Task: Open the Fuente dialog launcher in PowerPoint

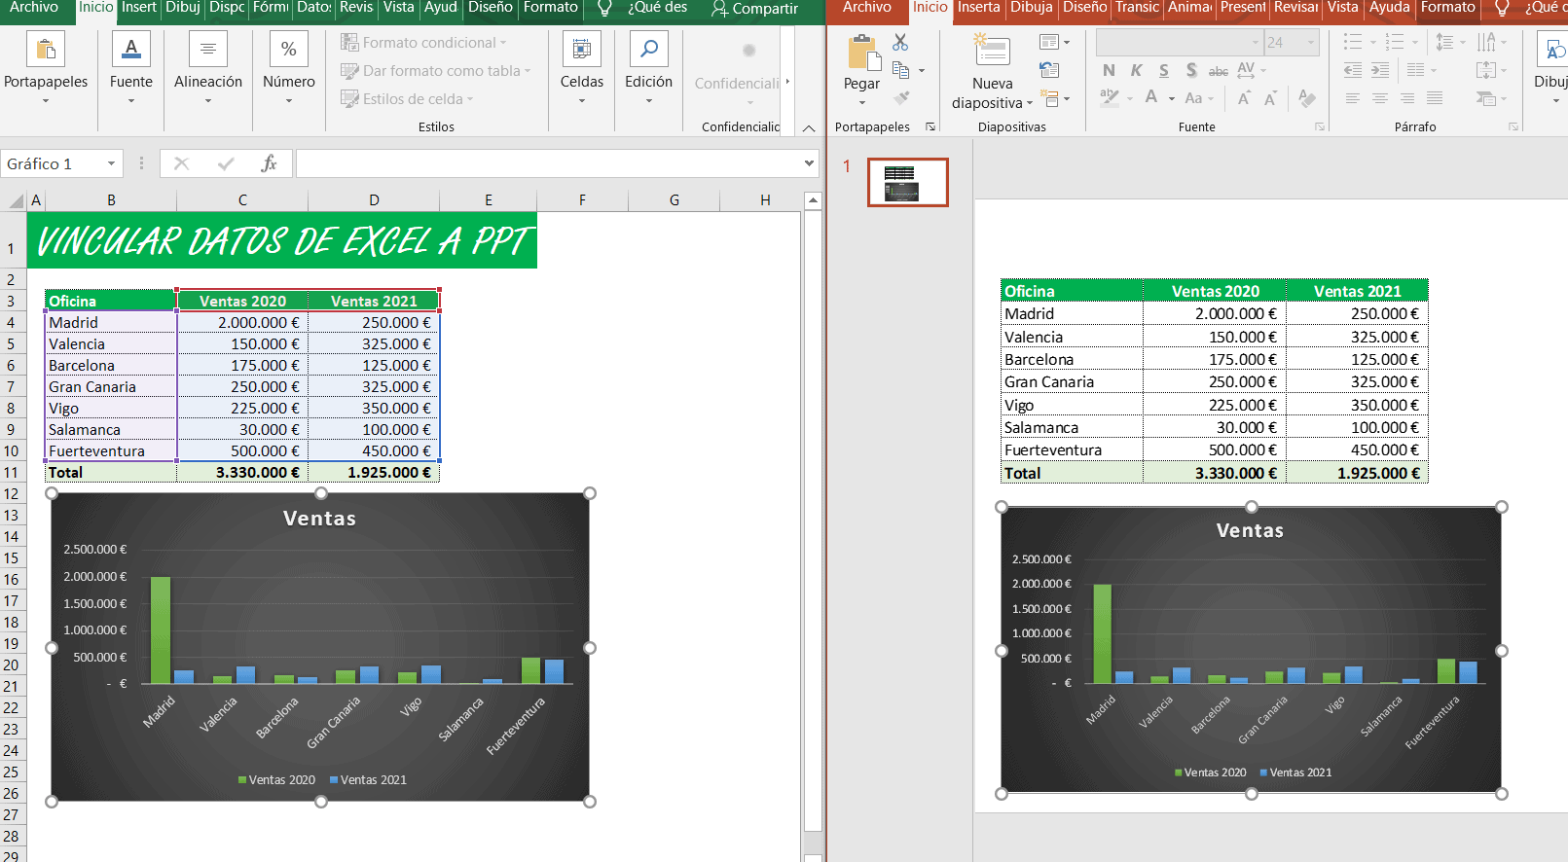Action: [1320, 127]
